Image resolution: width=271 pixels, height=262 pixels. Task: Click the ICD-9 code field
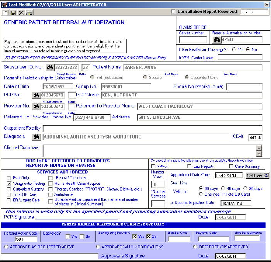point(255,137)
